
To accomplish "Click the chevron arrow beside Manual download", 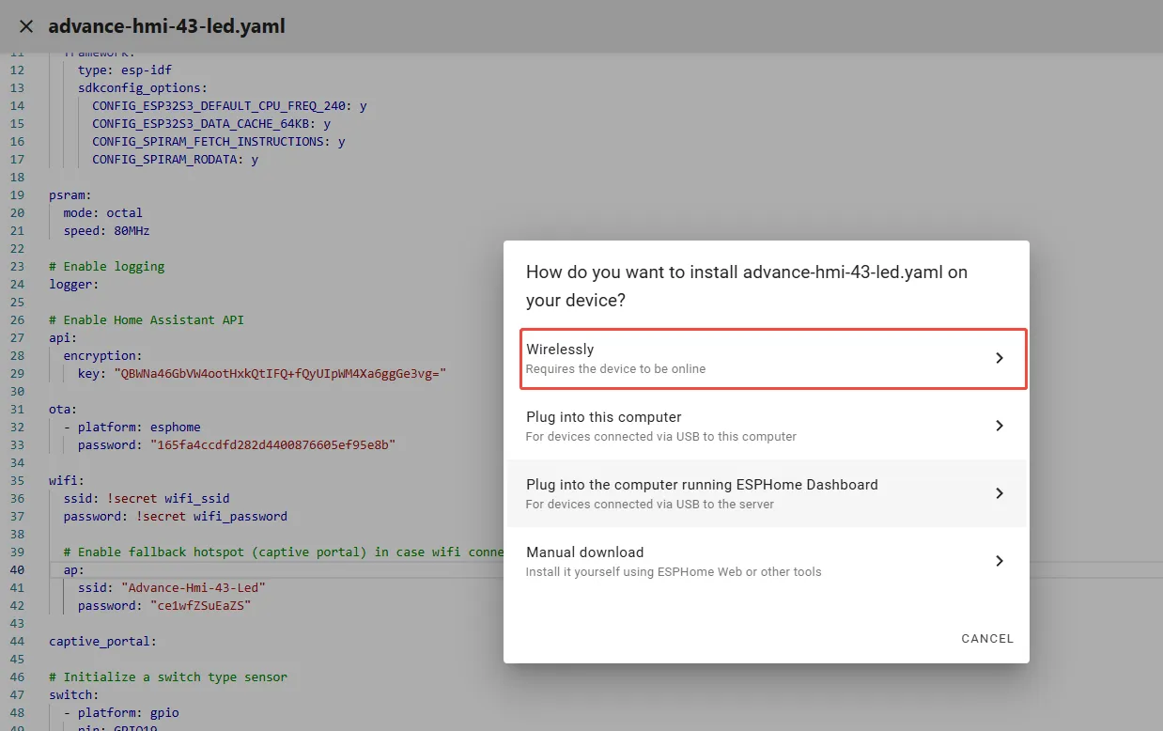I will coord(999,561).
